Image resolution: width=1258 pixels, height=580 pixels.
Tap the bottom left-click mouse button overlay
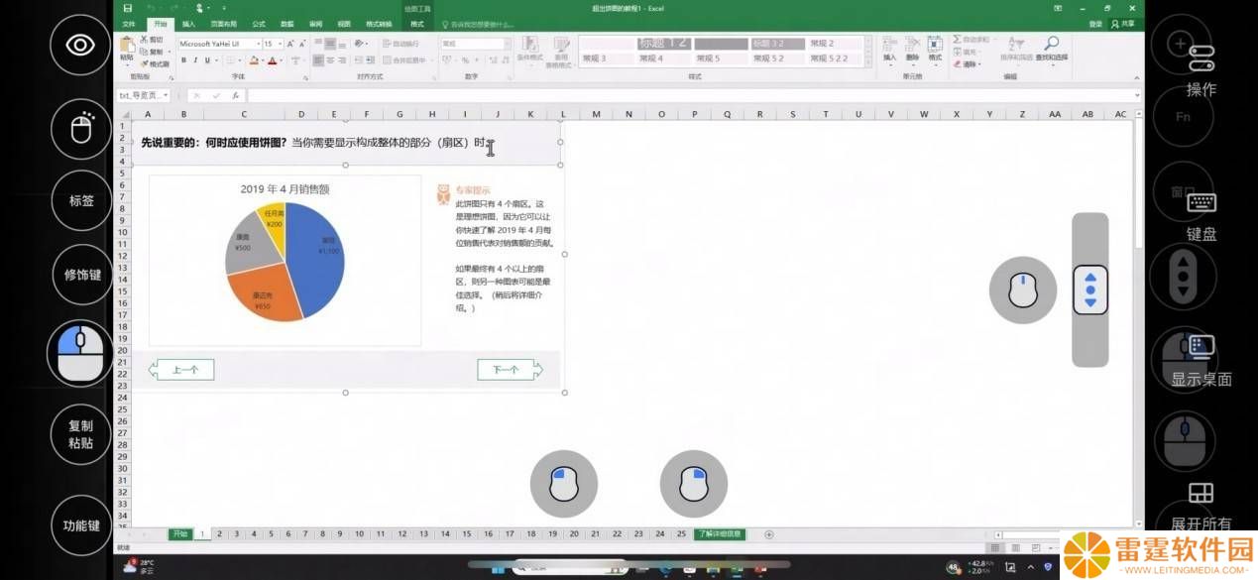coord(564,485)
